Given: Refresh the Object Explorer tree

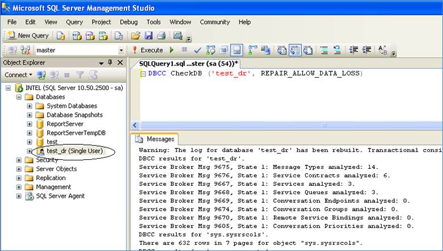Looking at the screenshot, I should tap(93, 75).
